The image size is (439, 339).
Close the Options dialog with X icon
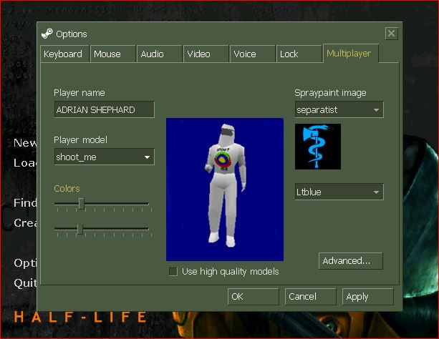click(392, 34)
